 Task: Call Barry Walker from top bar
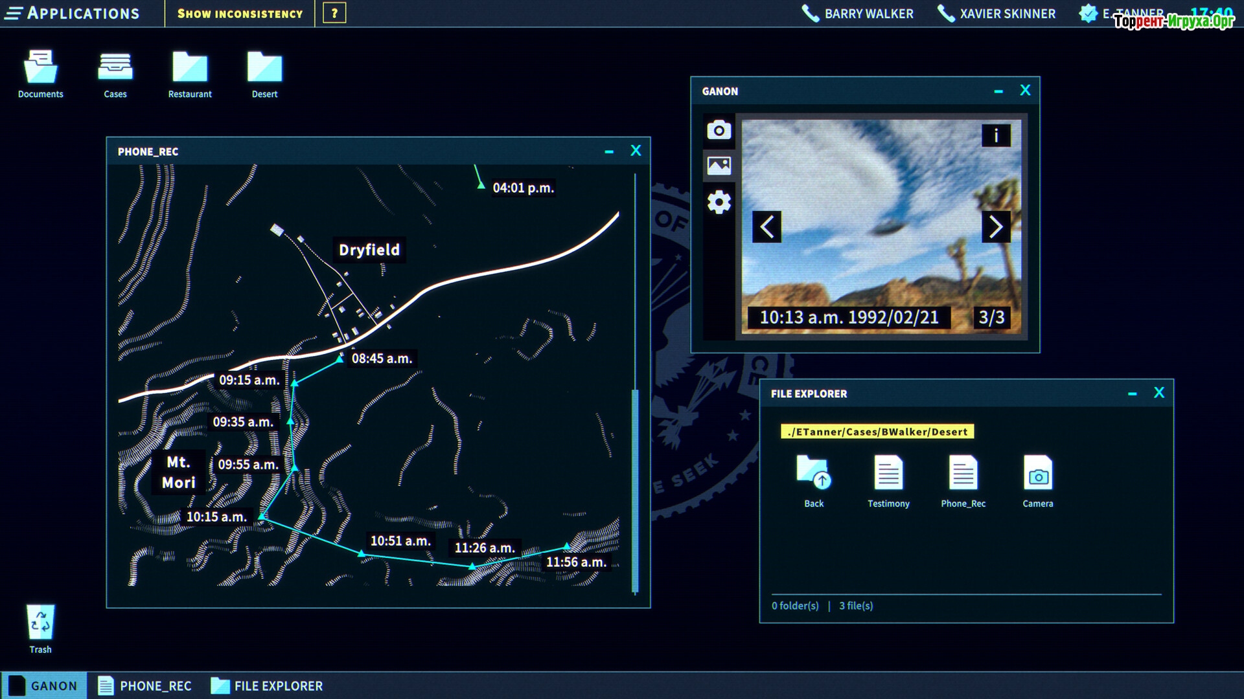[857, 14]
